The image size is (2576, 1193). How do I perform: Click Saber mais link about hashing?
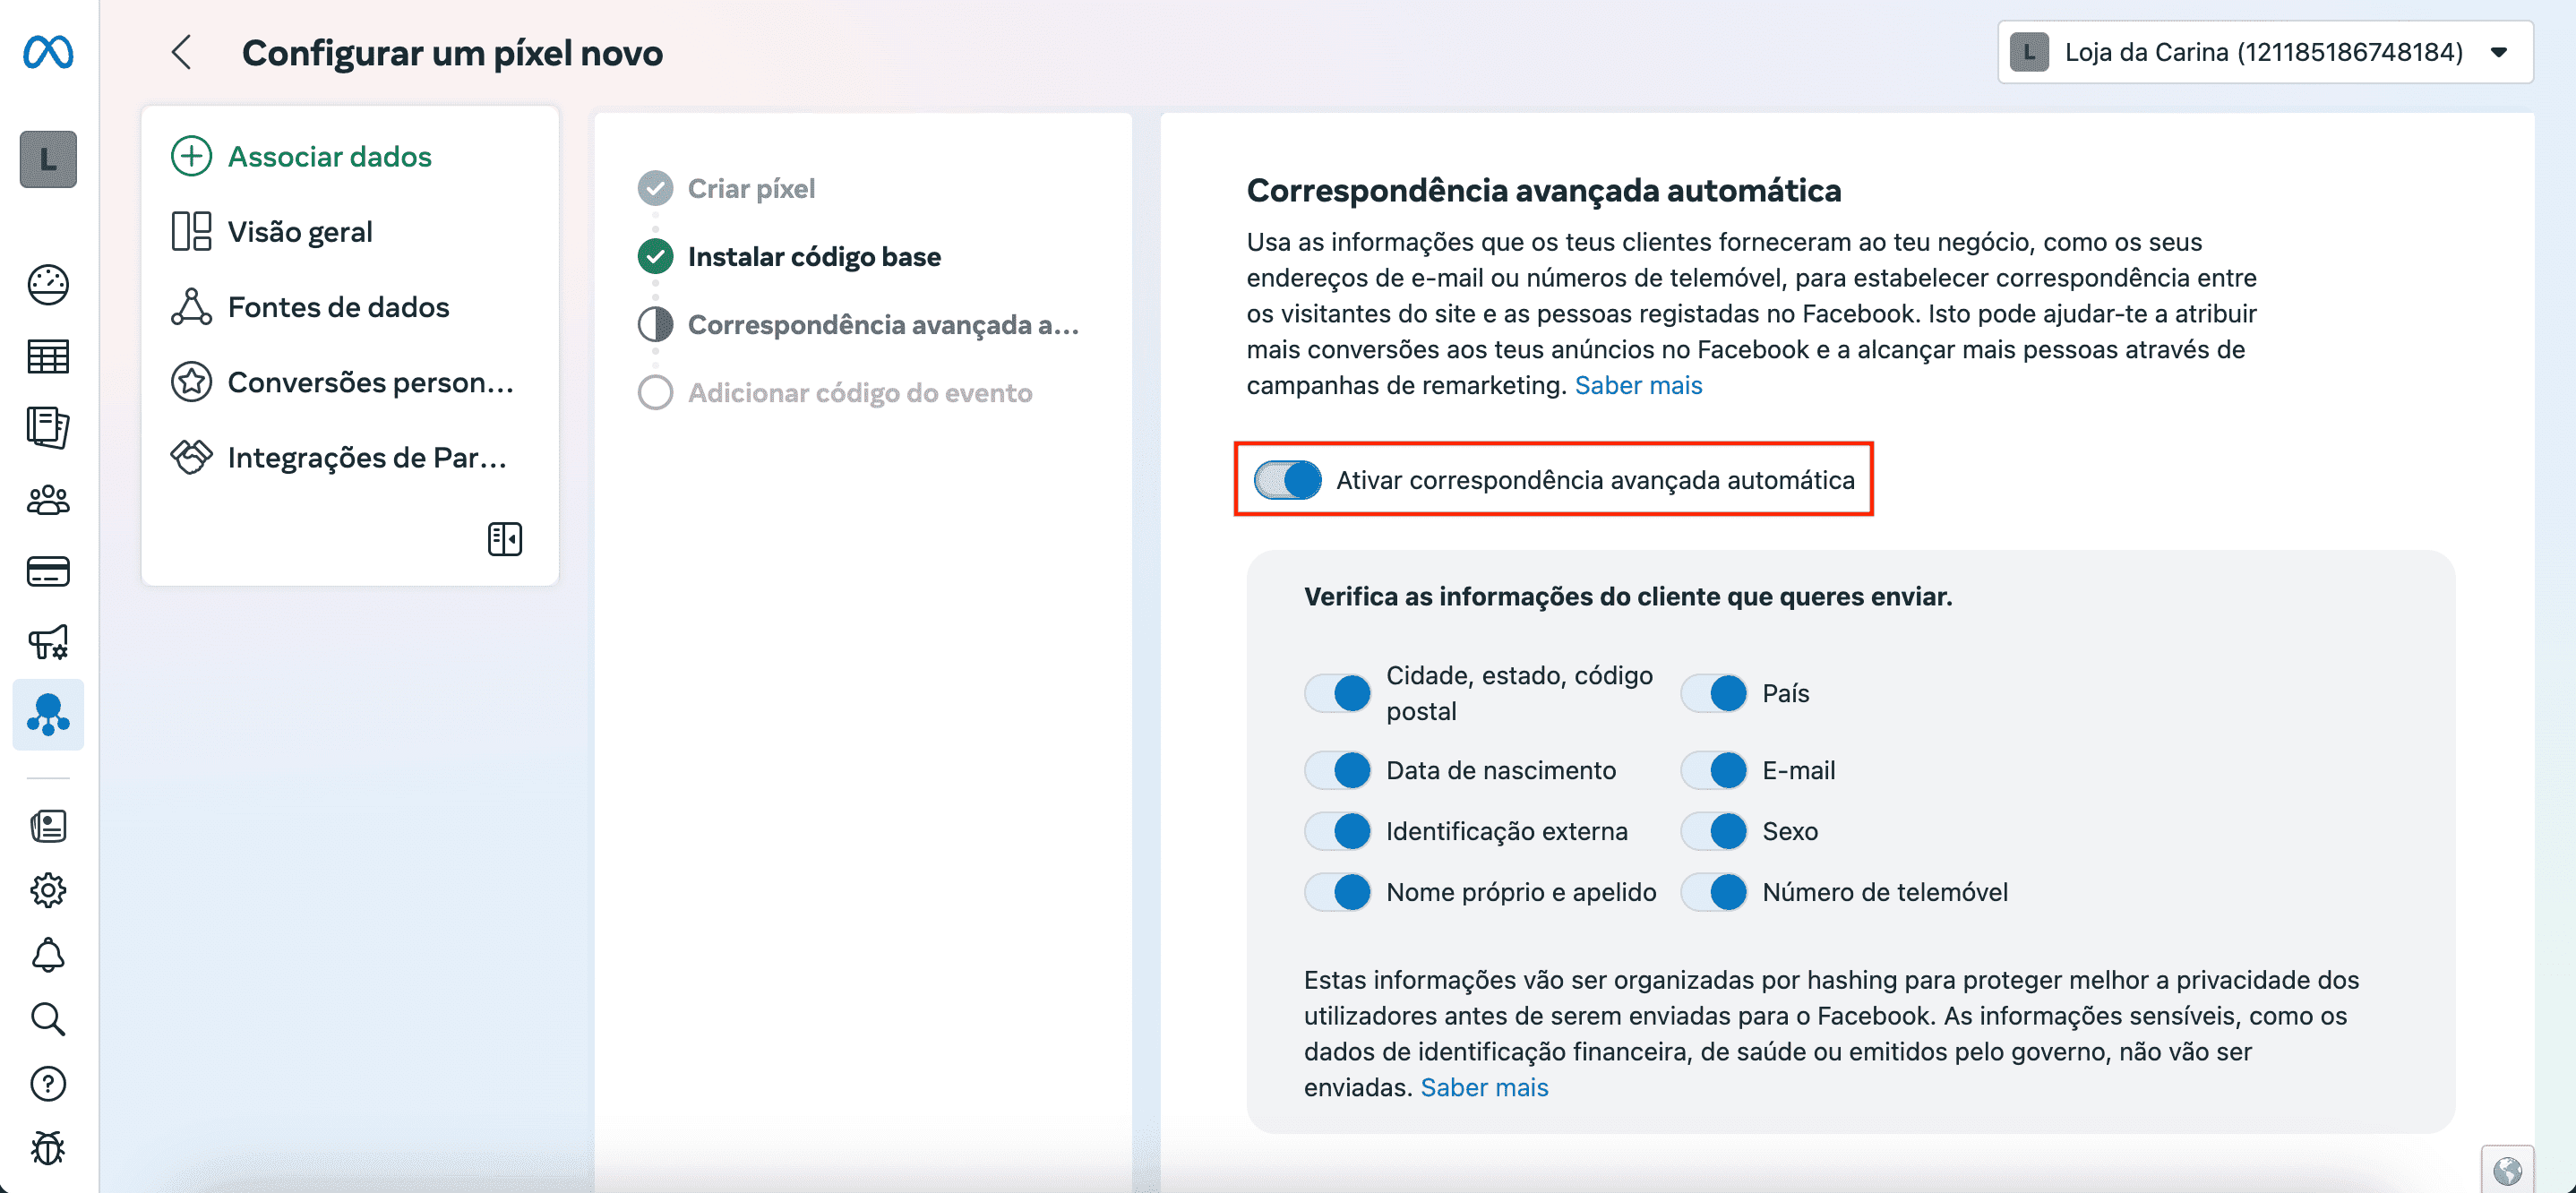pyautogui.click(x=1484, y=1087)
